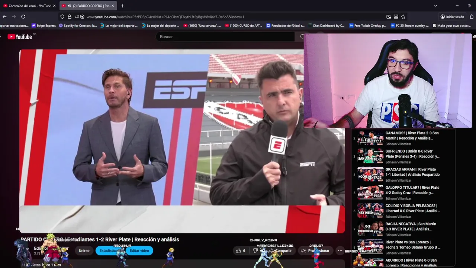The width and height of the screenshot is (476, 268).
Task: Bookmark this page with star icon
Action: click(x=403, y=17)
